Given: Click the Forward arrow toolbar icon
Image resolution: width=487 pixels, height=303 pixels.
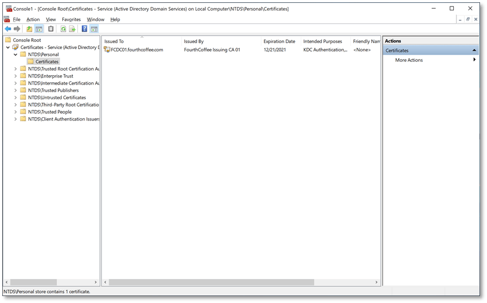Looking at the screenshot, I should [17, 29].
